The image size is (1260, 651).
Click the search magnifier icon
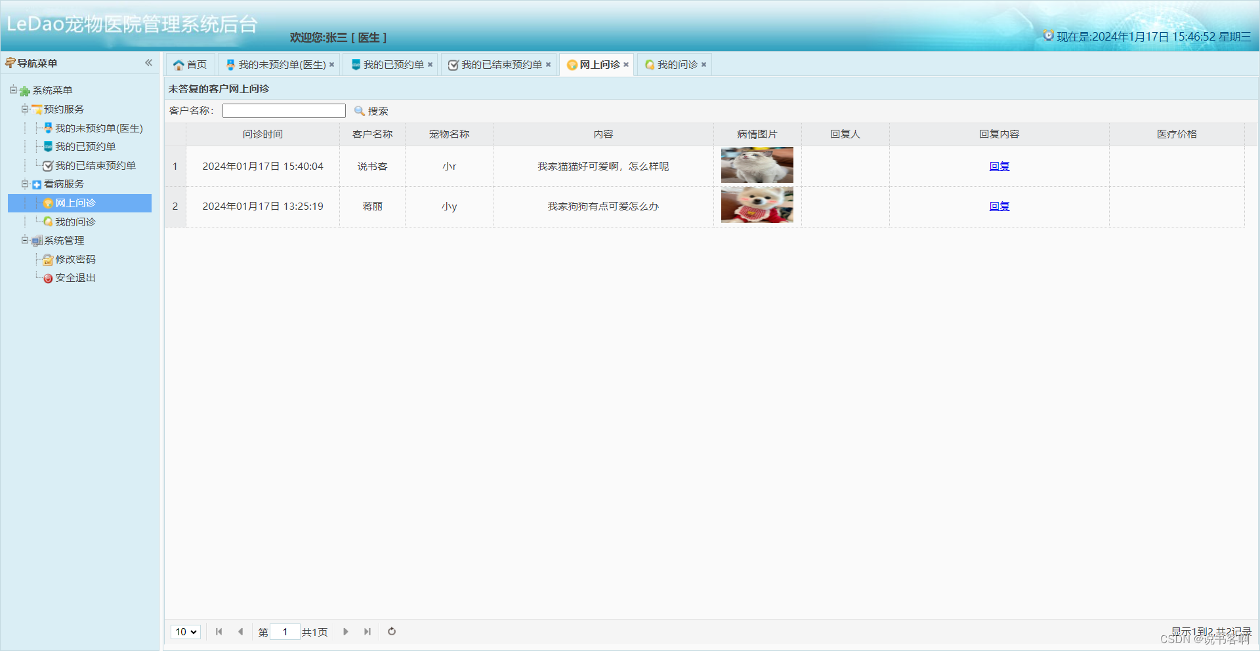coord(359,111)
